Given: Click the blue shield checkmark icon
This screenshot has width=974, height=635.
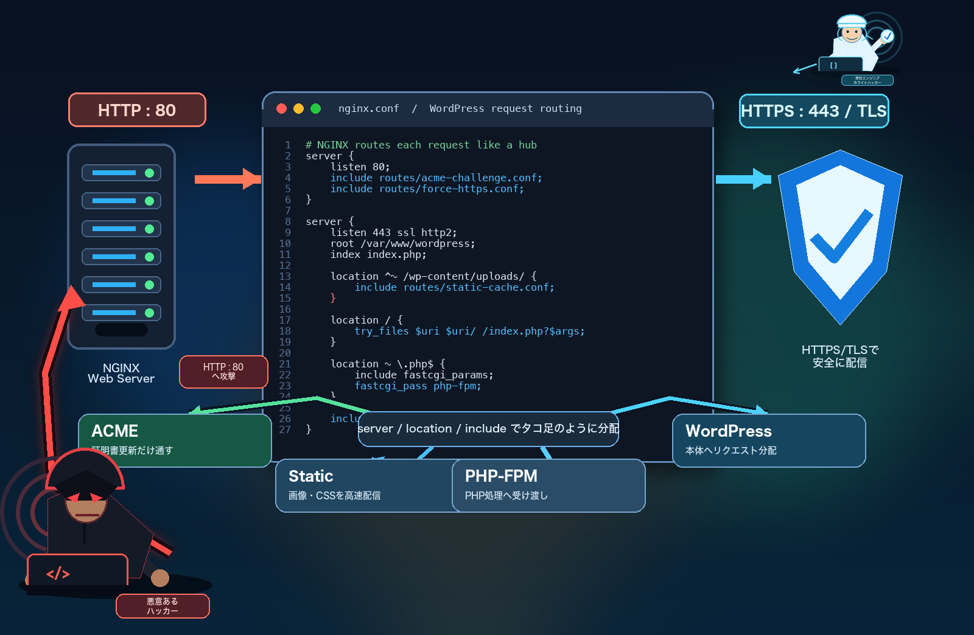Looking at the screenshot, I should click(840, 237).
